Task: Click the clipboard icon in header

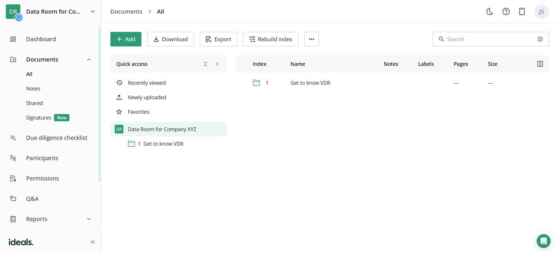Action: pyautogui.click(x=522, y=12)
